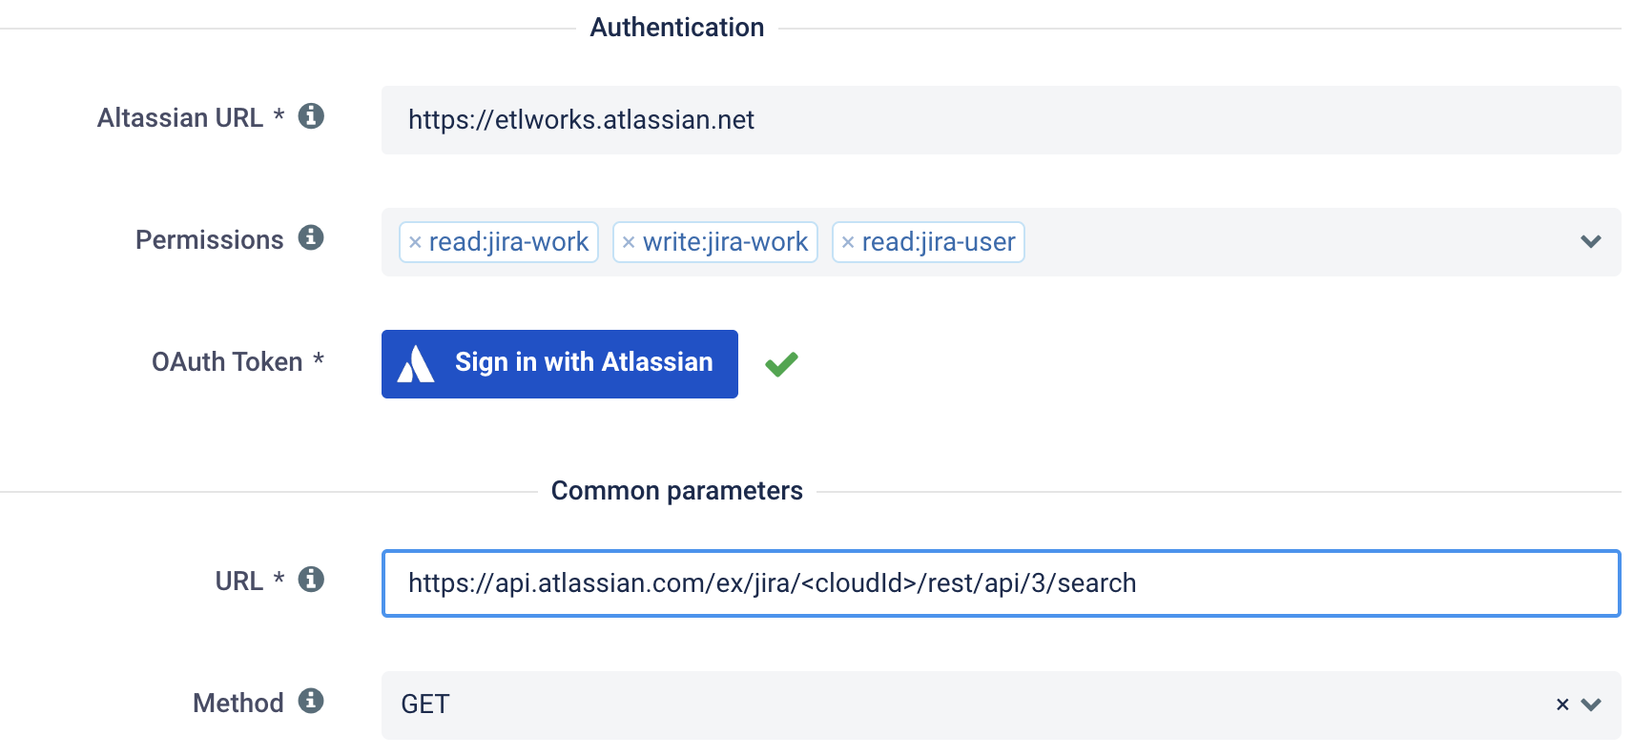Image resolution: width=1633 pixels, height=755 pixels.
Task: Click the info icon next to Altassian URL
Action: (x=311, y=116)
